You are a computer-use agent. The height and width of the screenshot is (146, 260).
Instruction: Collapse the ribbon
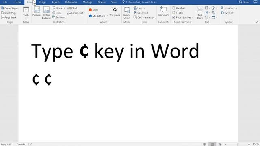(x=257, y=22)
